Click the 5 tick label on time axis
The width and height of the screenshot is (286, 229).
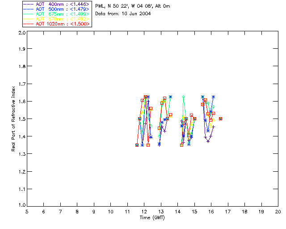tap(27, 212)
